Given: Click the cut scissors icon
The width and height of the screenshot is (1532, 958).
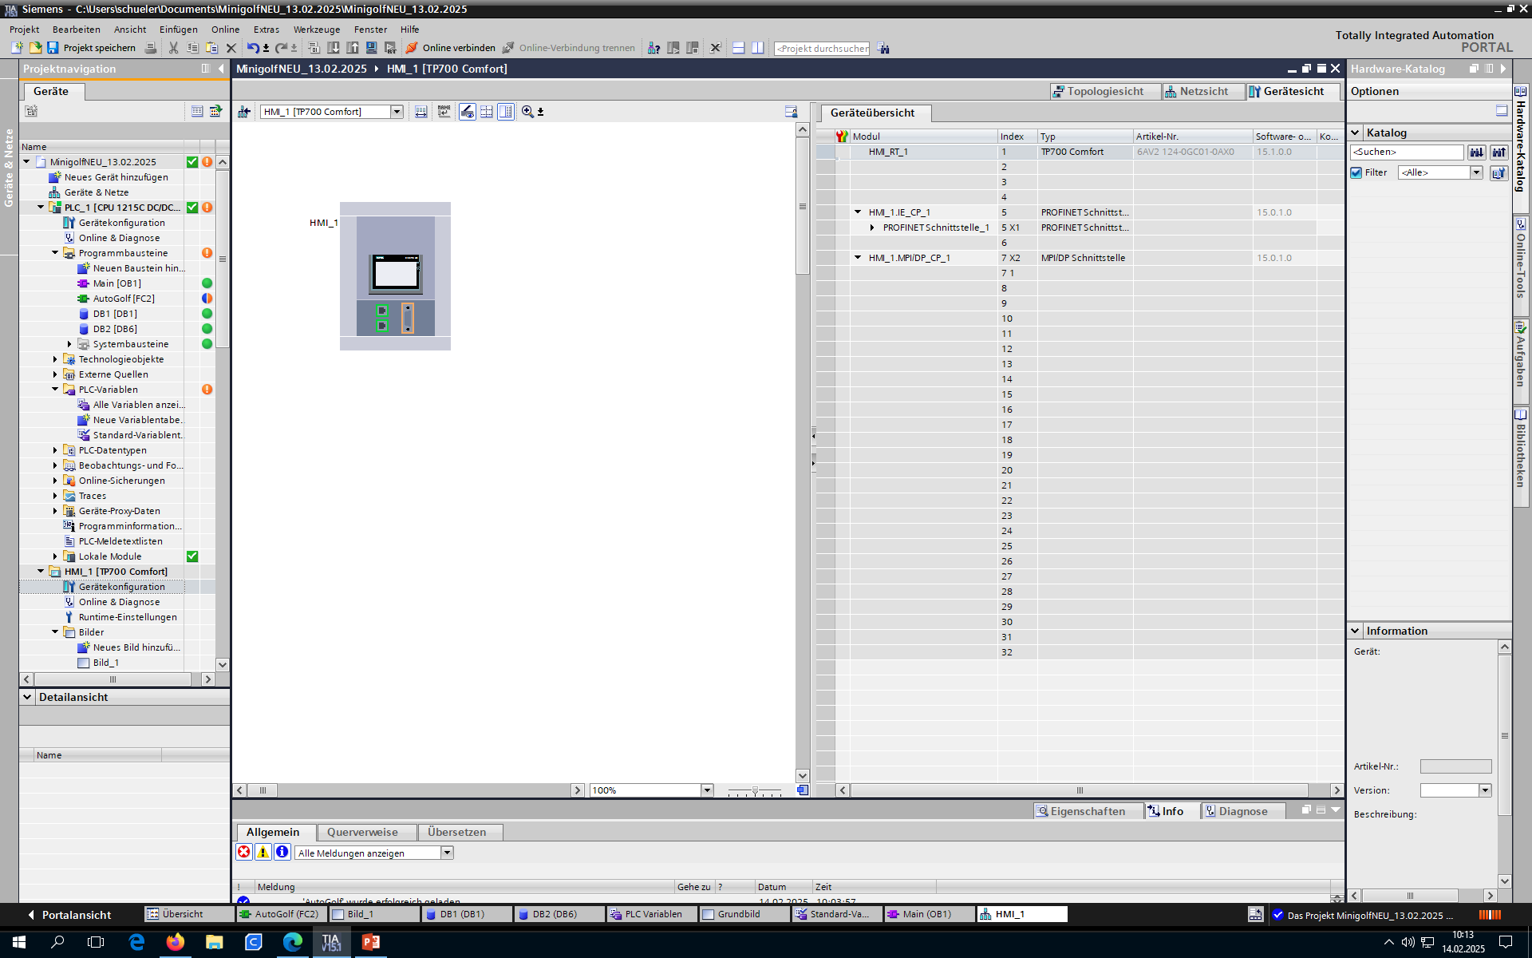Looking at the screenshot, I should [x=173, y=48].
